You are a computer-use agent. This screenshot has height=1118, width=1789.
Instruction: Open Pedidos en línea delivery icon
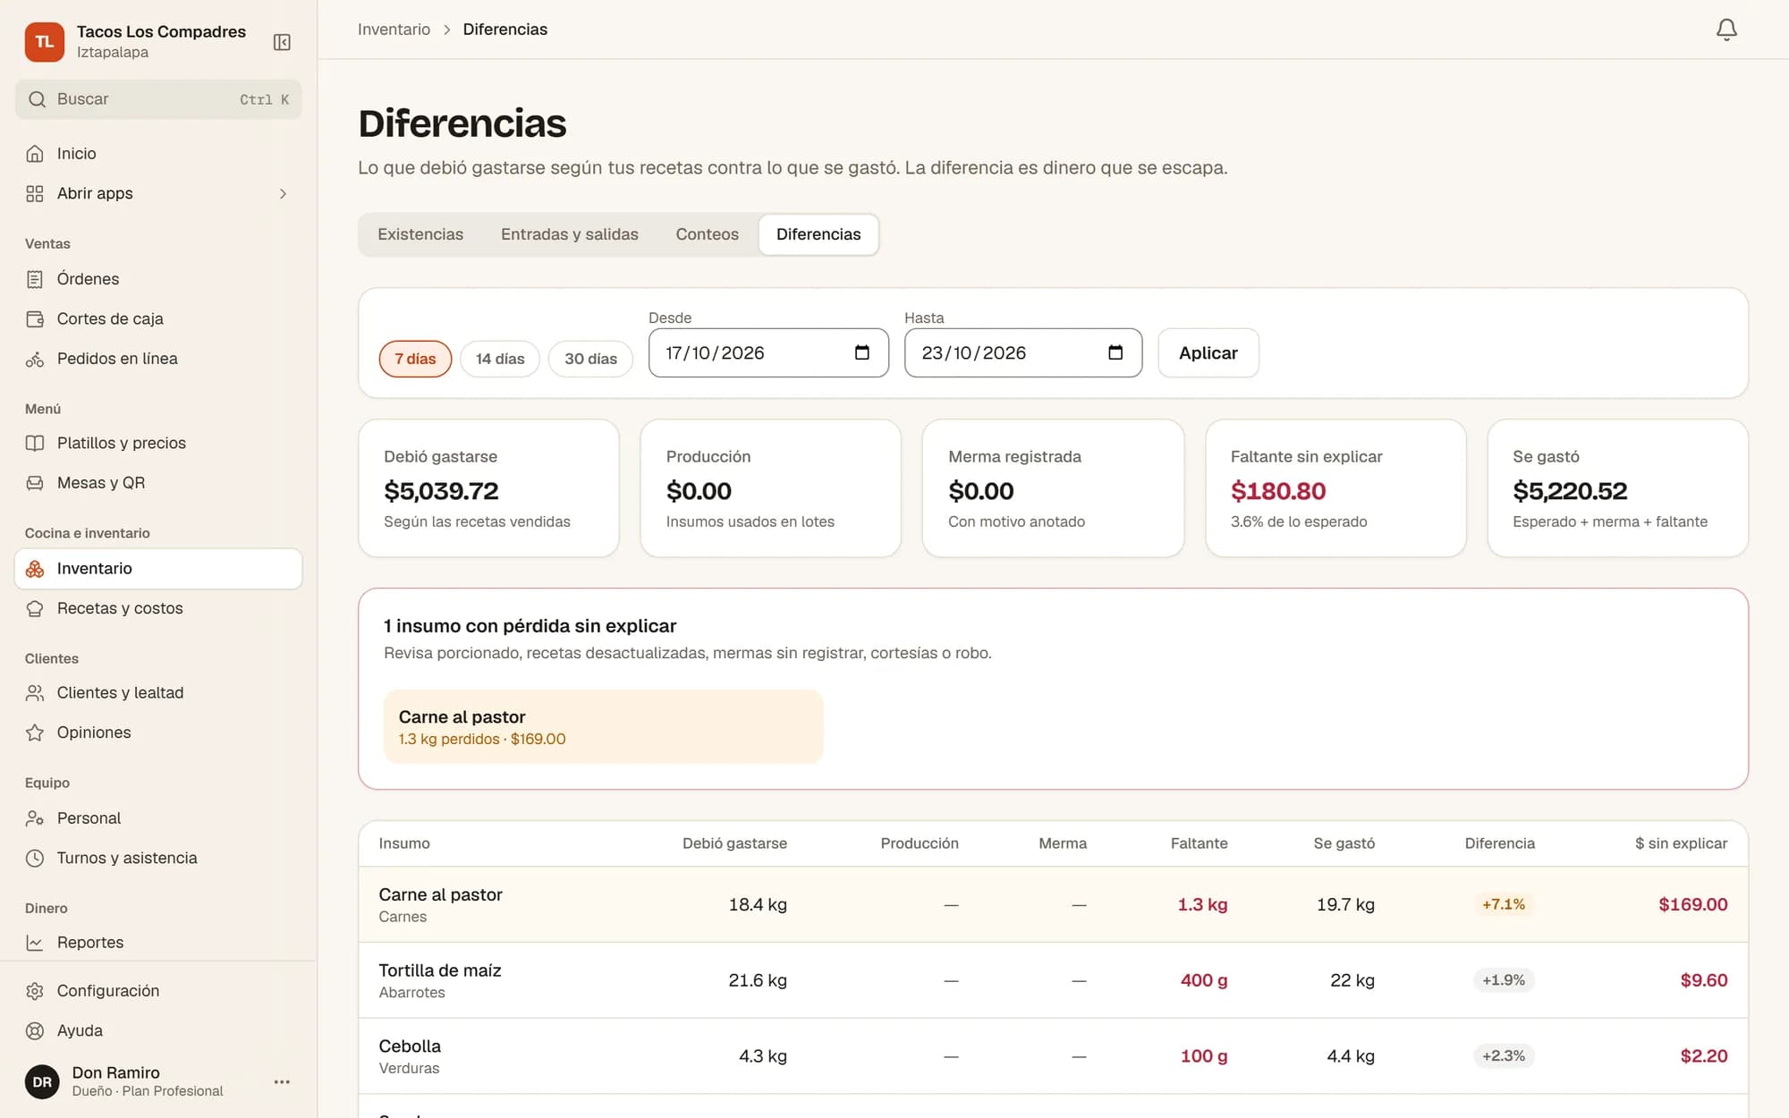pos(35,359)
